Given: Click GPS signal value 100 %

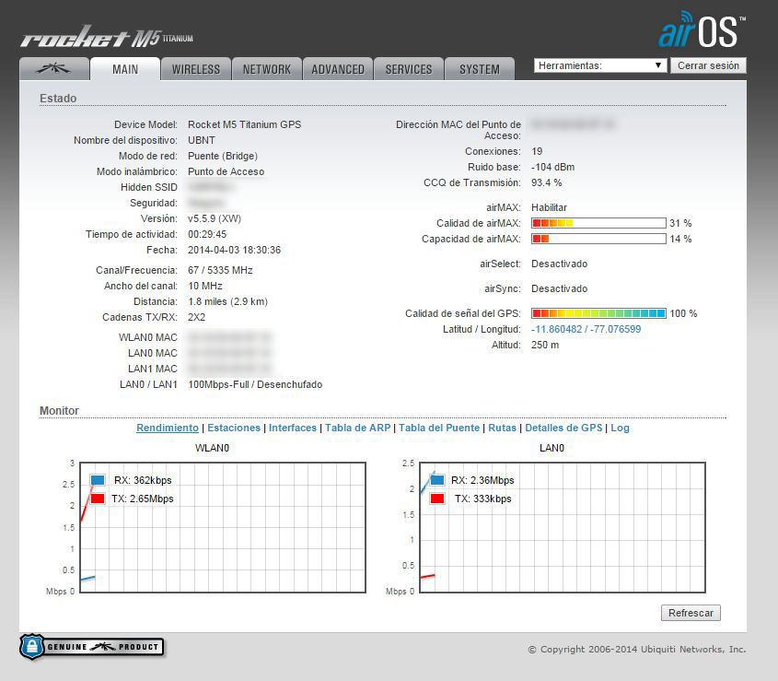Looking at the screenshot, I should [x=683, y=313].
